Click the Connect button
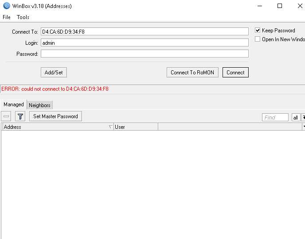Image resolution: width=305 pixels, height=239 pixels. [235, 73]
